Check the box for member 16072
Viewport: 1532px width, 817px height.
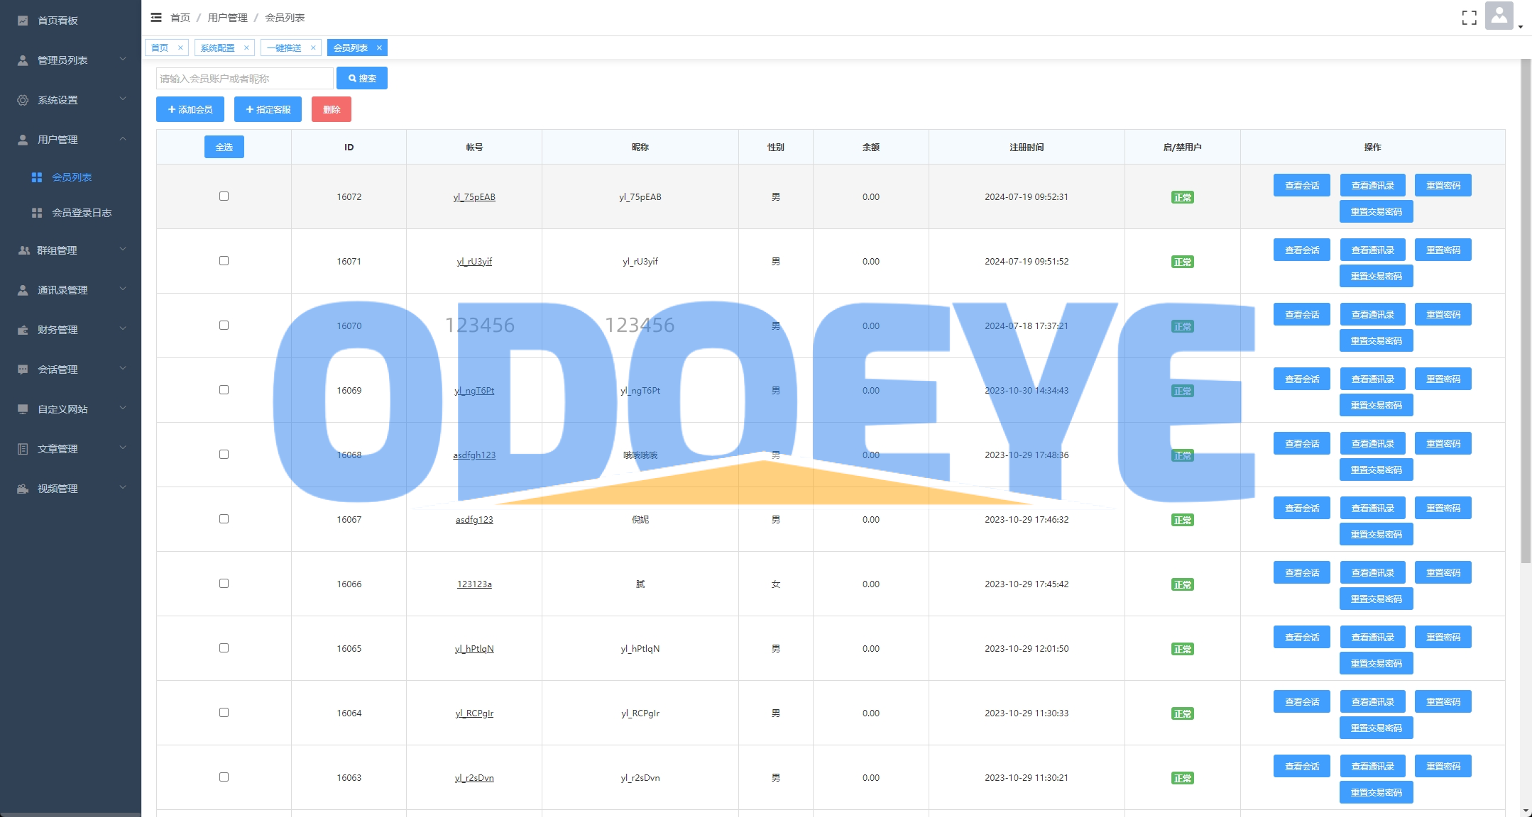(224, 196)
